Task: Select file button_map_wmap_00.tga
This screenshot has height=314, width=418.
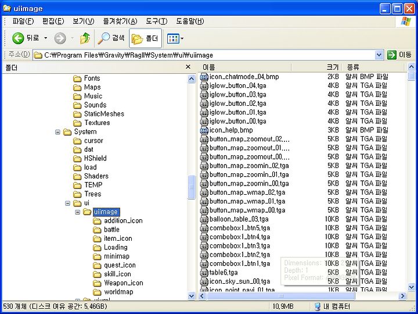Action: pyautogui.click(x=247, y=210)
